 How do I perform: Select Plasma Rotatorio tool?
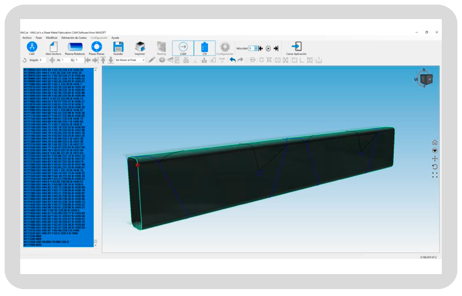click(x=75, y=47)
